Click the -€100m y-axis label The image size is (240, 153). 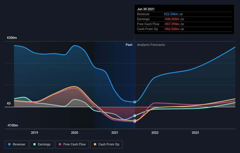click(12, 125)
